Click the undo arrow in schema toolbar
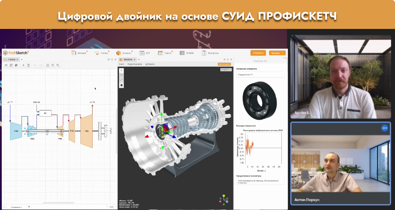Screen dimensions: 395x210 click(35, 65)
